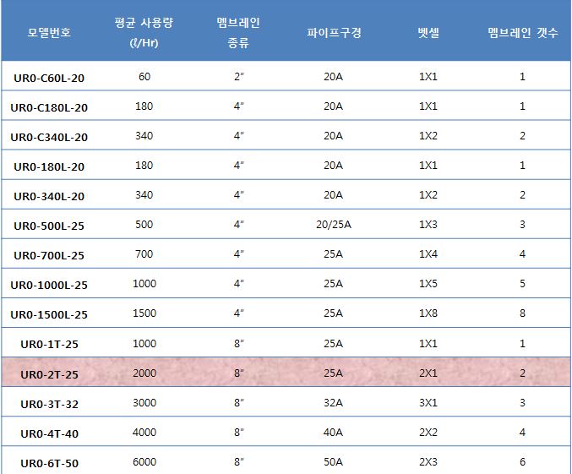Select the UR0-4T-40 model name
This screenshot has width=572, height=474.
(49, 433)
